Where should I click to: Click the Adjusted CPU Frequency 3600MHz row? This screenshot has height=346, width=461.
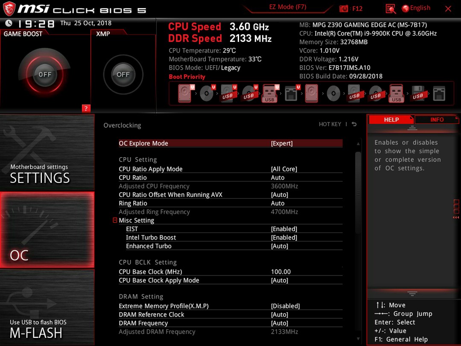pos(230,186)
